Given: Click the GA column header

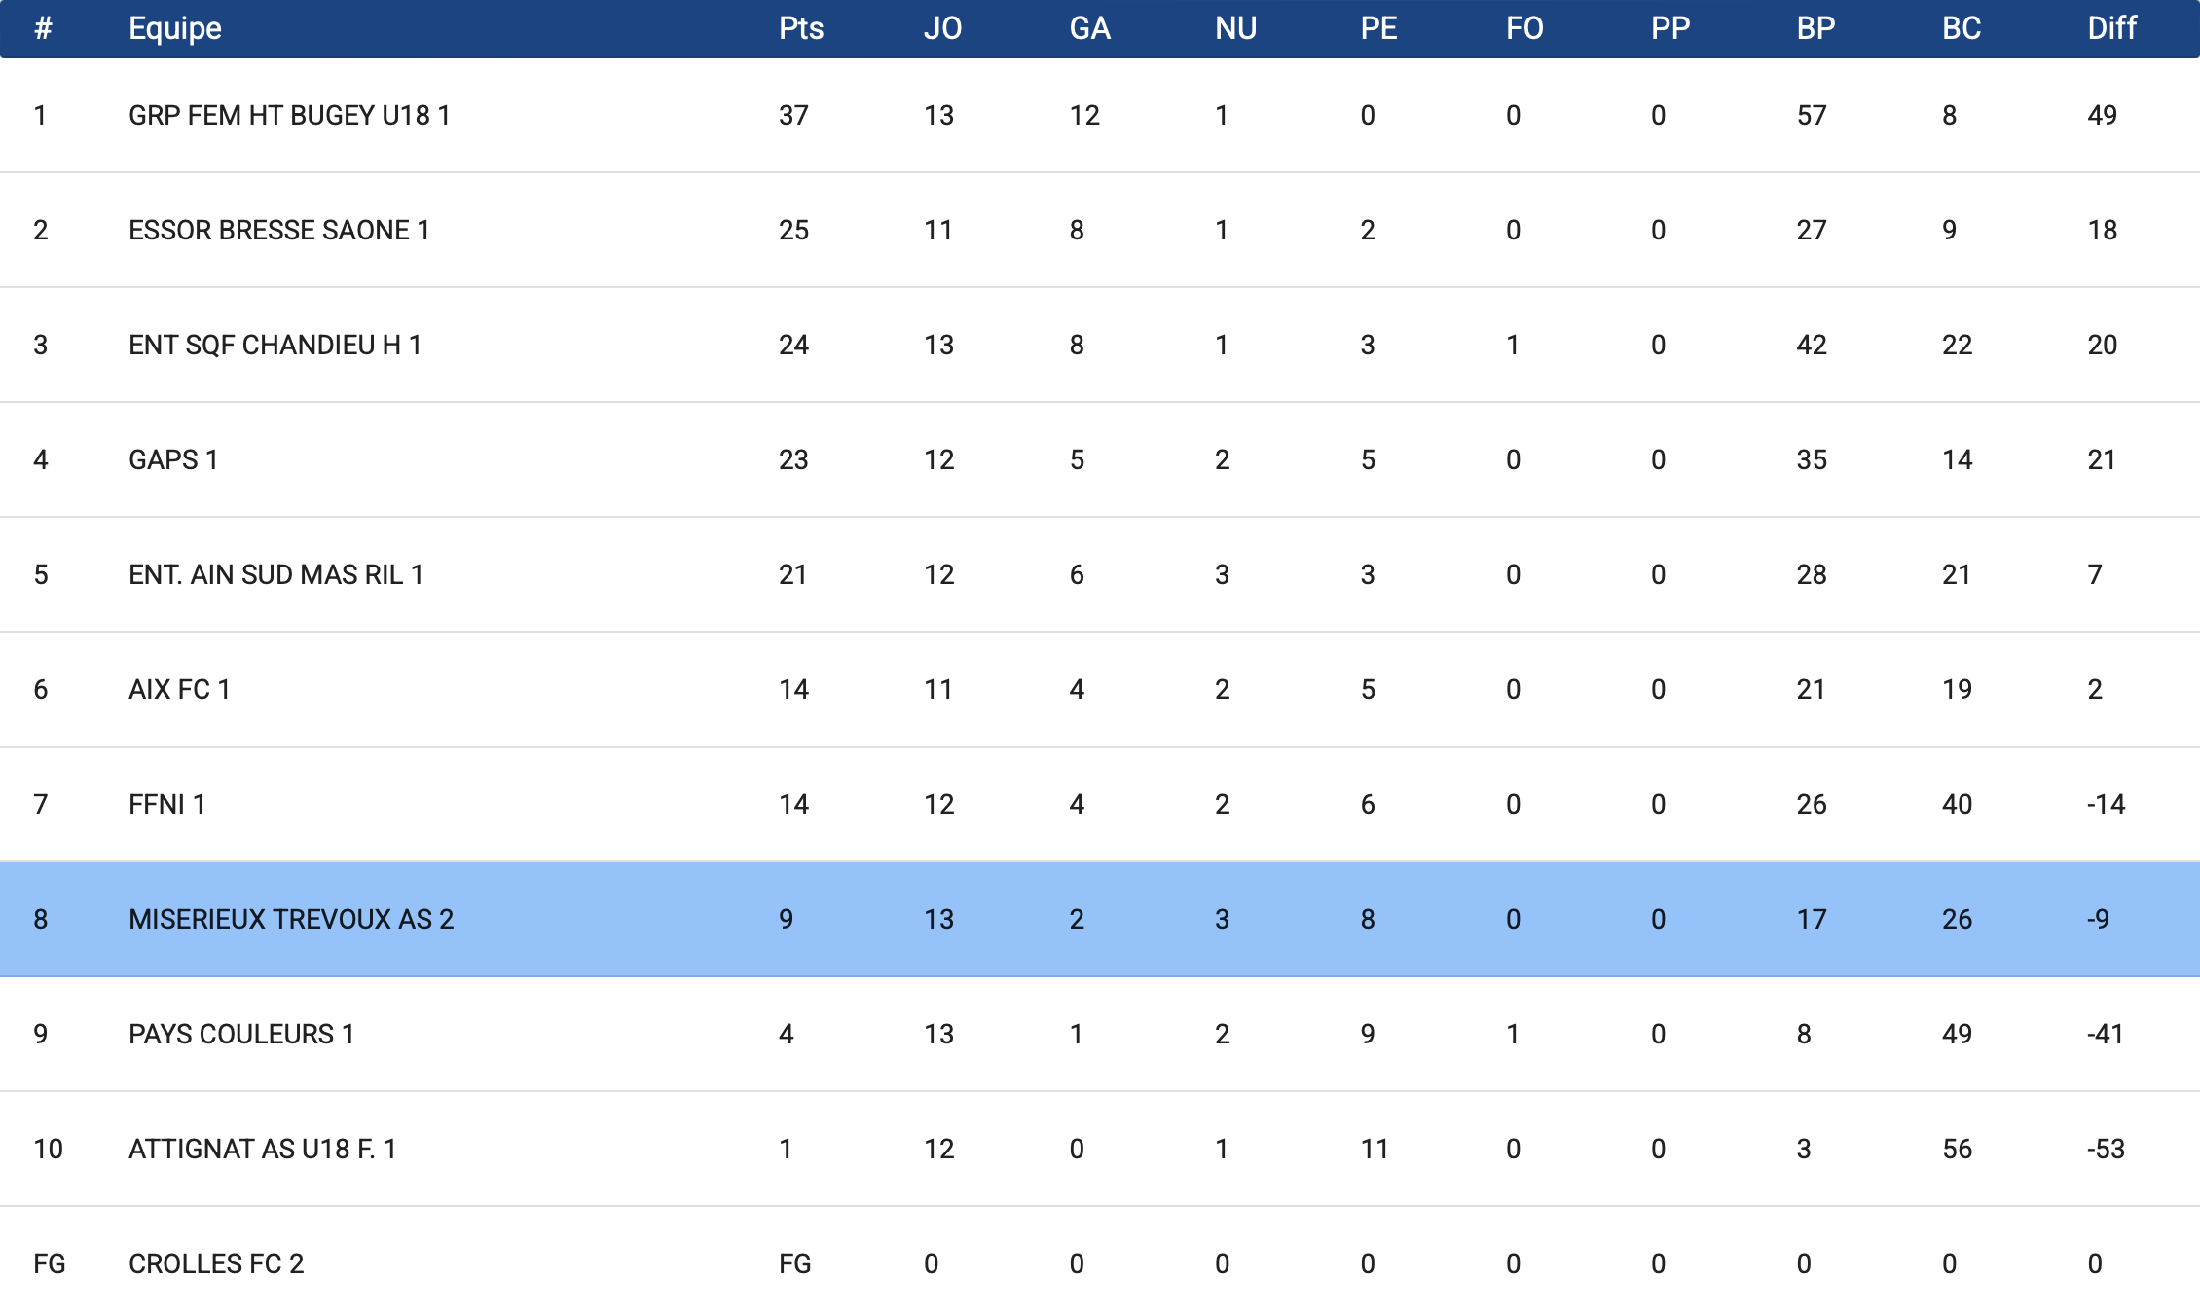Looking at the screenshot, I should (1089, 28).
